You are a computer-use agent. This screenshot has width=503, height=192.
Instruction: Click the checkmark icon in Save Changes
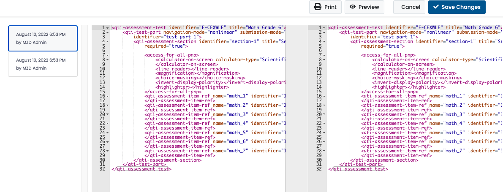(435, 7)
